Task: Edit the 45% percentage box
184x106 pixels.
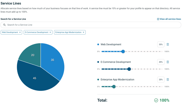Action: tap(161, 62)
